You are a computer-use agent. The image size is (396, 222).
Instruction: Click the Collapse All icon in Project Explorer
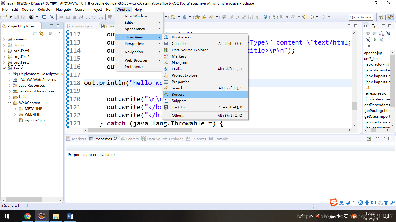pos(34,33)
